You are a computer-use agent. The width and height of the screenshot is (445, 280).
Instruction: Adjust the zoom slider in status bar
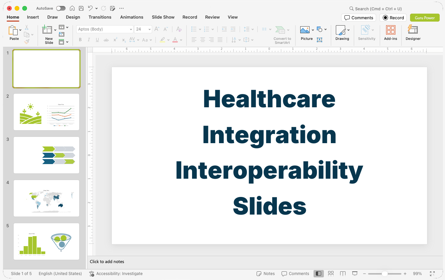click(x=385, y=274)
